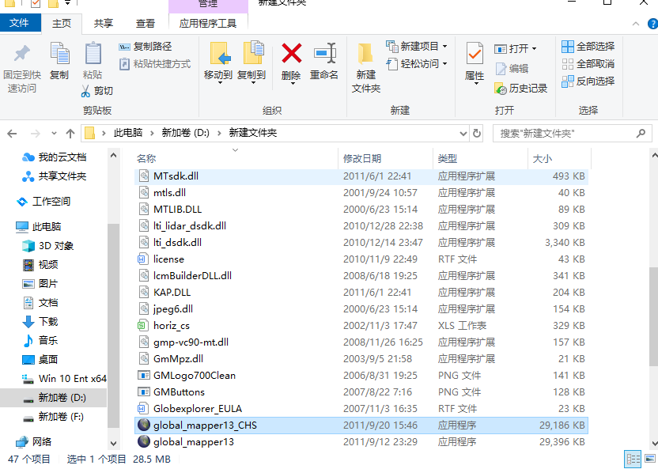This screenshot has height=469, width=658.
Task: Expand the New Item dropdown
Action: 444,47
